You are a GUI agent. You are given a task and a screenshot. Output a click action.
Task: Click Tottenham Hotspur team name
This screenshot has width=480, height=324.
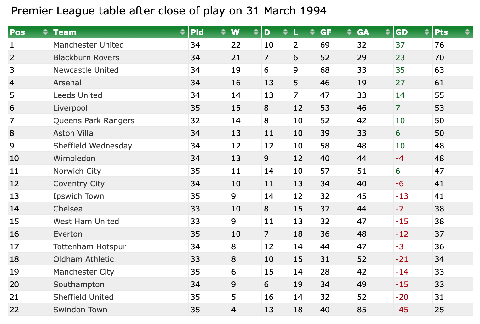(90, 246)
